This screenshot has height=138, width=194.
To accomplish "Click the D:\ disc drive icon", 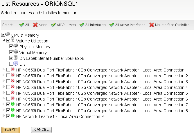I will coord(16,63).
